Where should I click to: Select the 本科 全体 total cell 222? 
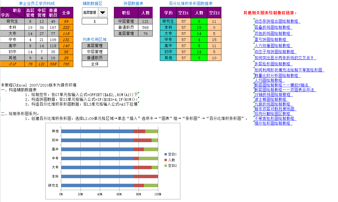click(x=66, y=27)
